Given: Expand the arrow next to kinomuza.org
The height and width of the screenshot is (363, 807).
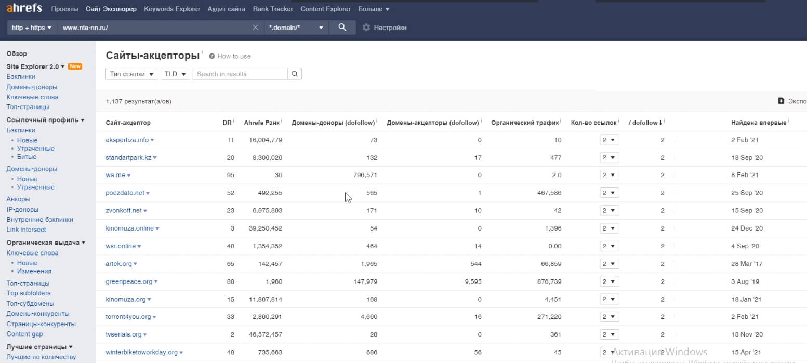Looking at the screenshot, I should pos(149,300).
